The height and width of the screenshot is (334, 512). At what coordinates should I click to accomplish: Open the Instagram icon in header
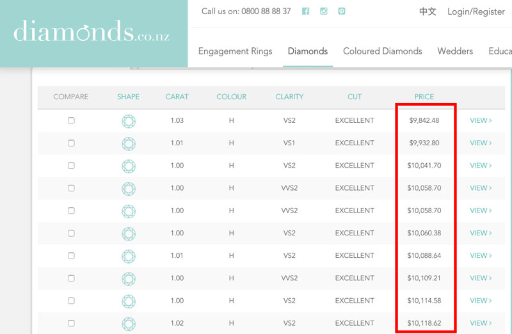[x=324, y=12]
